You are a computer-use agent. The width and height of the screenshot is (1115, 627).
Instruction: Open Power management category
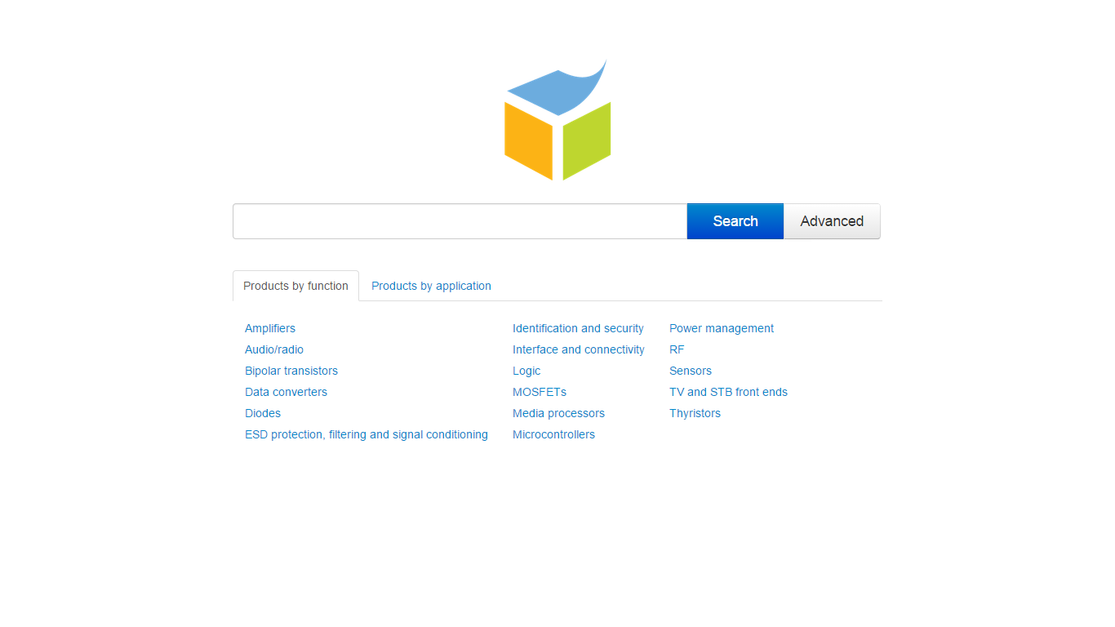722,328
